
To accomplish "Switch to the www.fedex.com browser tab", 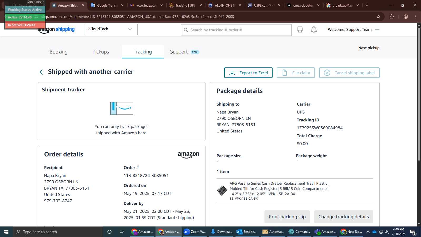I will point(147,5).
